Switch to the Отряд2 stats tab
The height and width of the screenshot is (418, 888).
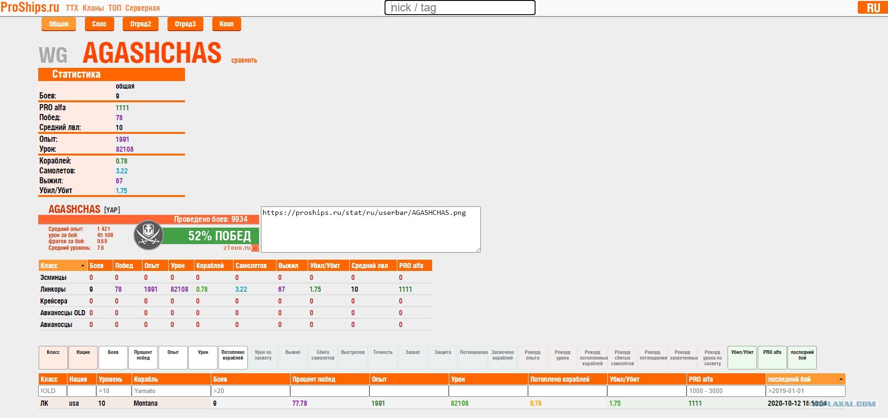click(141, 24)
